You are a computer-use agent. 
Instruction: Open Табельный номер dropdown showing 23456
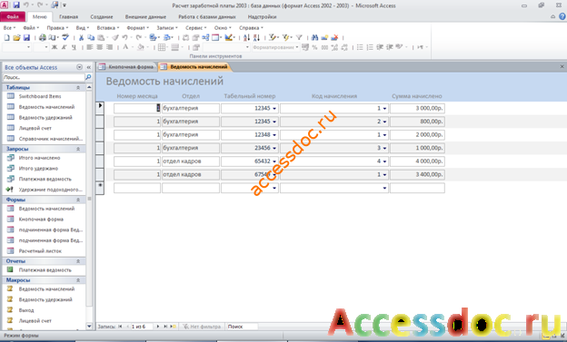[274, 148]
